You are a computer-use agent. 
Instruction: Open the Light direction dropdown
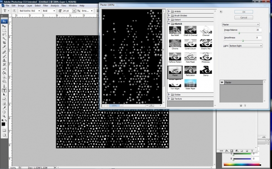click(x=246, y=46)
